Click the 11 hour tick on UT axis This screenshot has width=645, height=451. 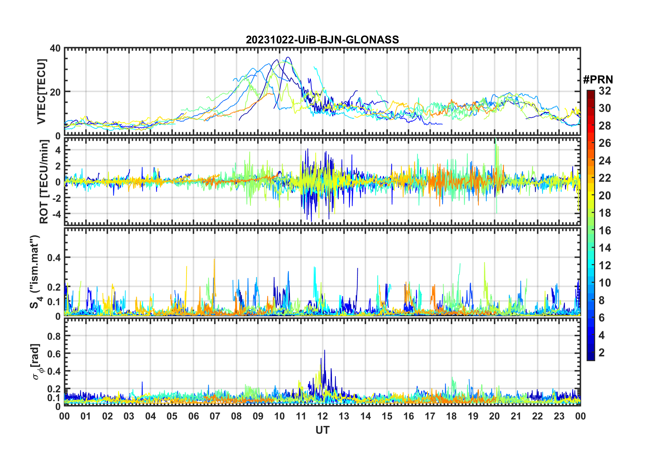click(301, 416)
